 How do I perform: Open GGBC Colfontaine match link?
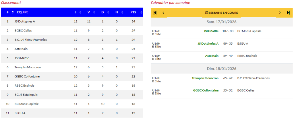pos(206,90)
